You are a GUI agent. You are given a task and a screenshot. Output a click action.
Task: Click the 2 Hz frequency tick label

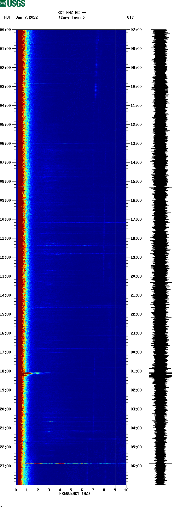click(38, 490)
